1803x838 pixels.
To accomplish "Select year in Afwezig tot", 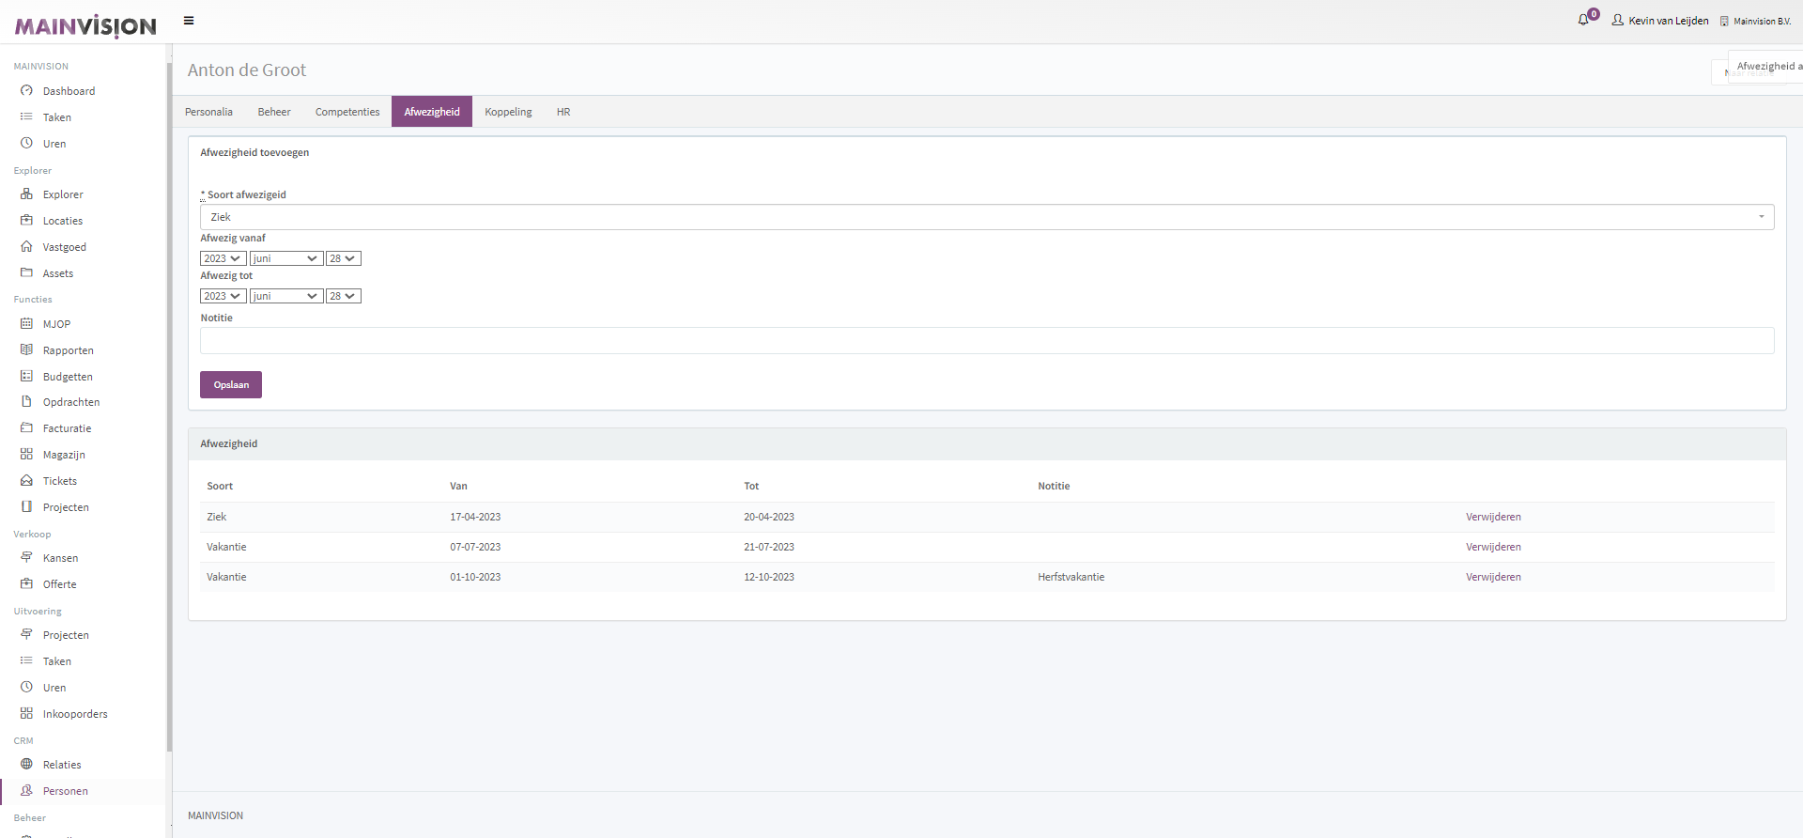I will pos(223,296).
